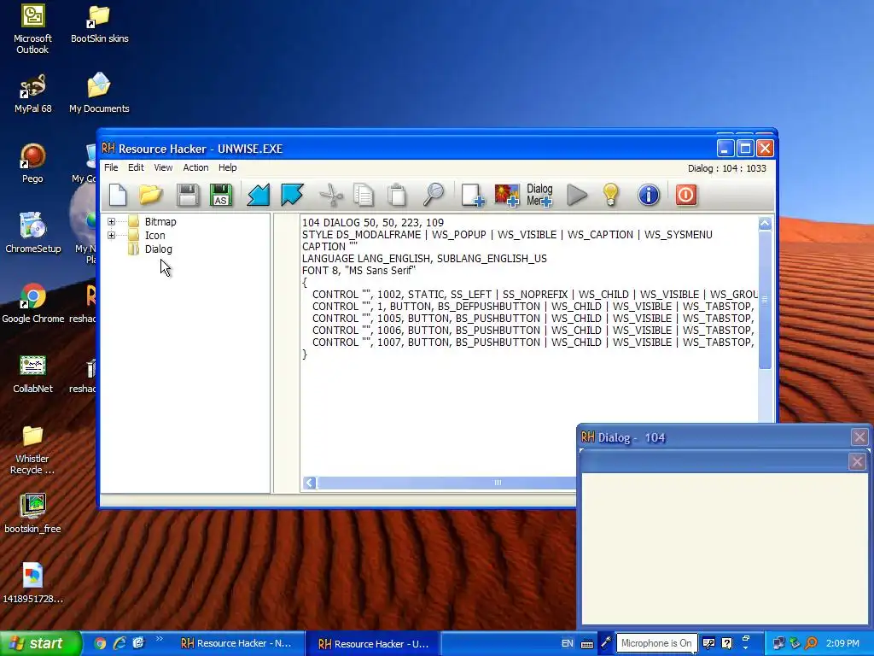Open the View menu
This screenshot has width=874, height=656.
[163, 167]
